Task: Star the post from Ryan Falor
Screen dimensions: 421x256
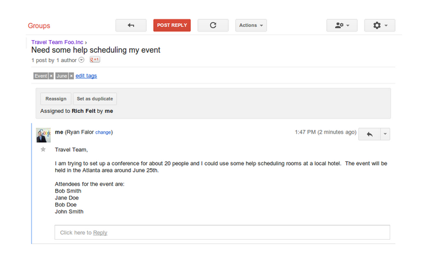Action: (43, 149)
